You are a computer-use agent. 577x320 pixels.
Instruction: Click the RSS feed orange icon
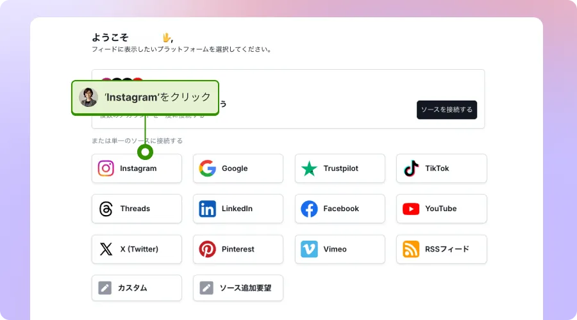pos(411,249)
